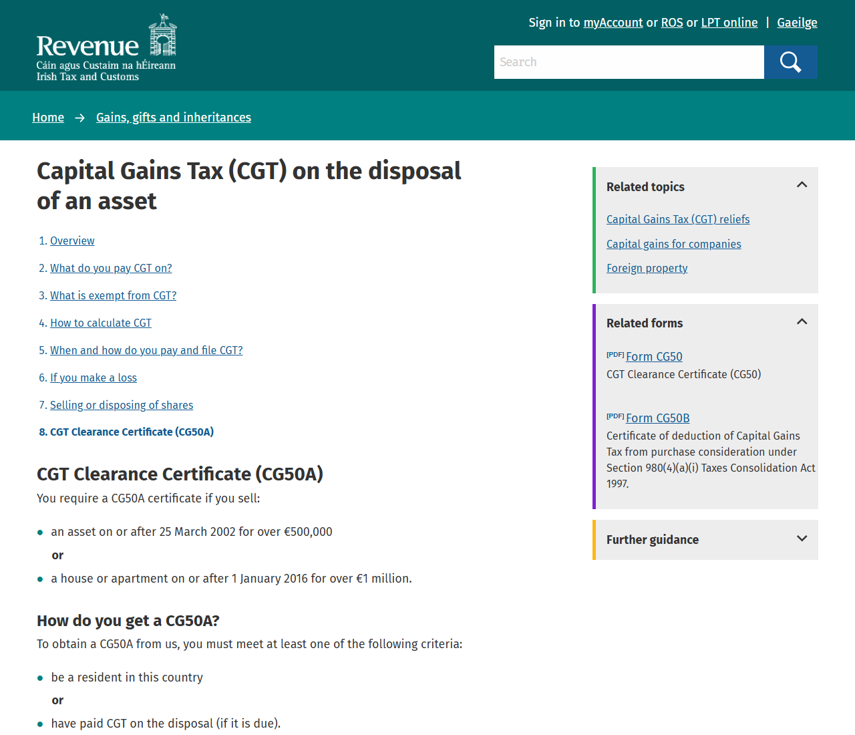Select 'CGT Clearance Certificate (CG50A)' chapter

click(132, 432)
